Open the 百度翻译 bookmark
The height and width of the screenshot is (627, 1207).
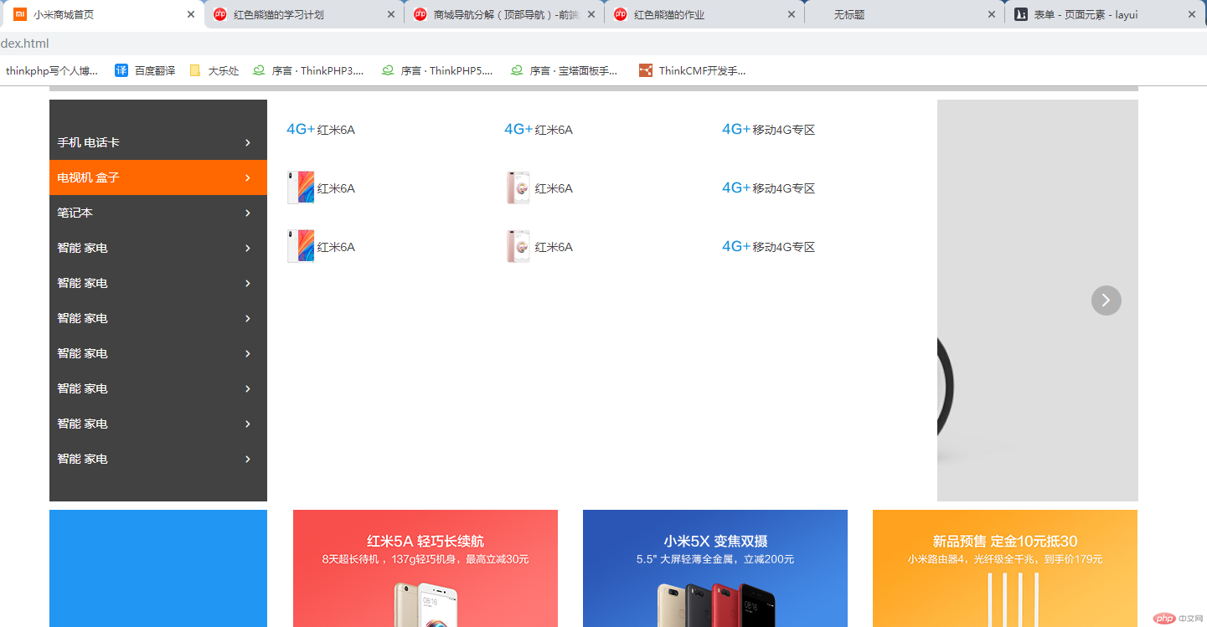[x=146, y=71]
